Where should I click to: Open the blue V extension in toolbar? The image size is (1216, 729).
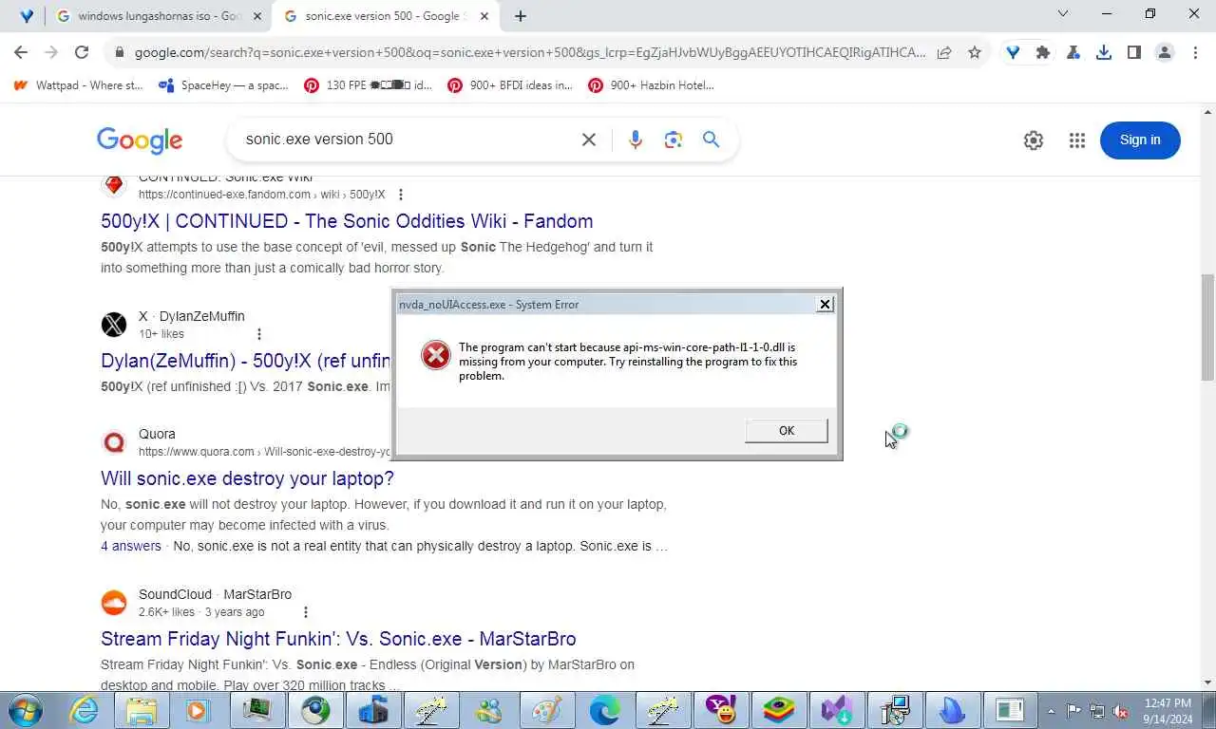[1013, 53]
